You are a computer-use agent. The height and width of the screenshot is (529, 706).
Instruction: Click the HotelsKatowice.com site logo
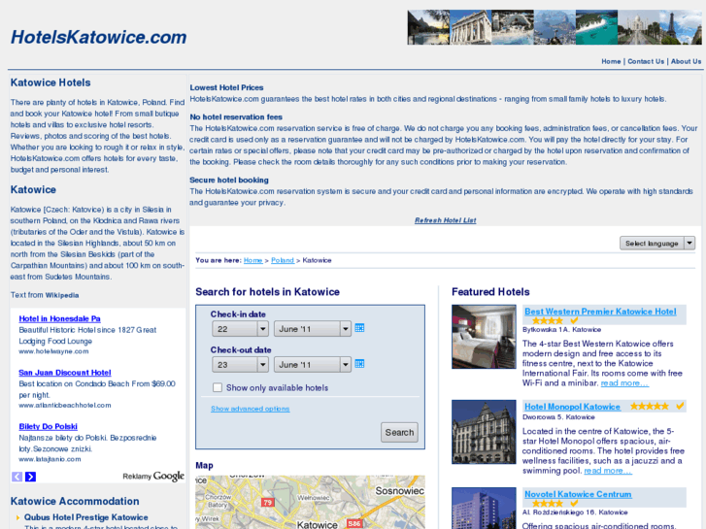pyautogui.click(x=99, y=37)
